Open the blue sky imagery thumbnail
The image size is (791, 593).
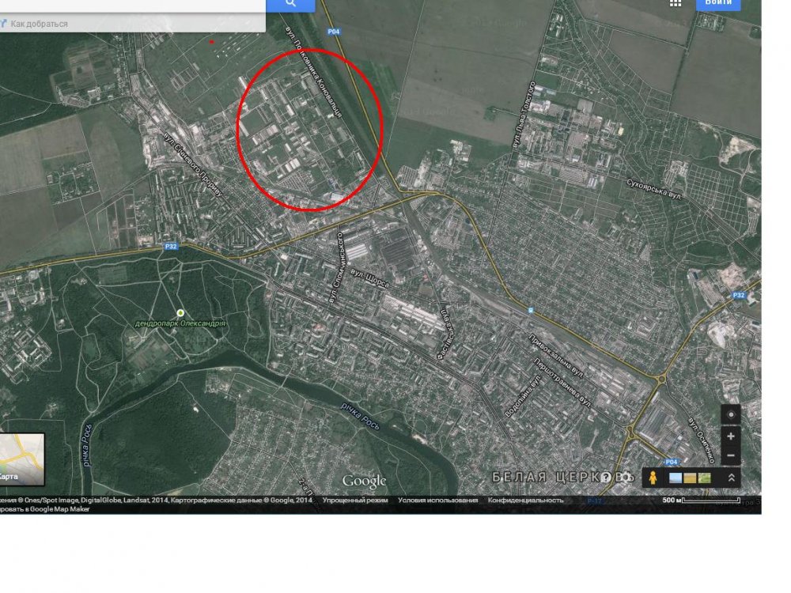pyautogui.click(x=675, y=478)
